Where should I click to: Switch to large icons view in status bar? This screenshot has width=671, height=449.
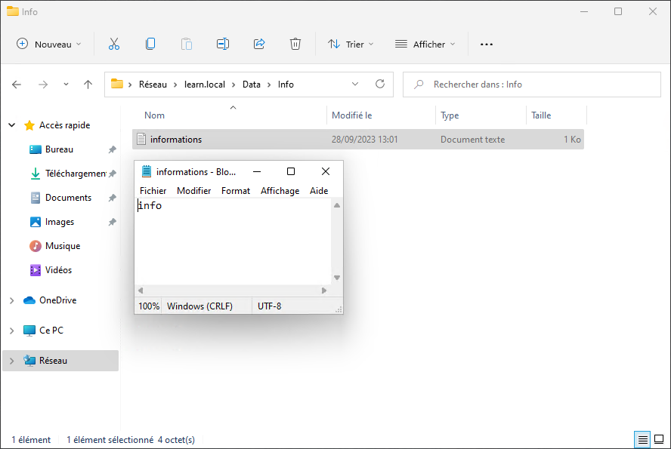[659, 439]
